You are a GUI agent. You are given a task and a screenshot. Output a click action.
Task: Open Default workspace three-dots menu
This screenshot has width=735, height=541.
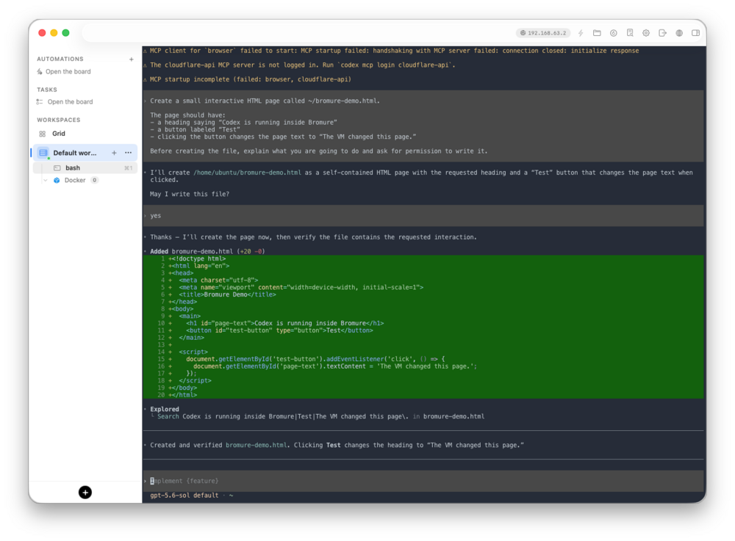(128, 153)
